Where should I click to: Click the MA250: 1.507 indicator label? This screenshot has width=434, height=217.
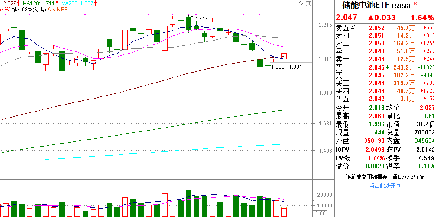[77, 3]
